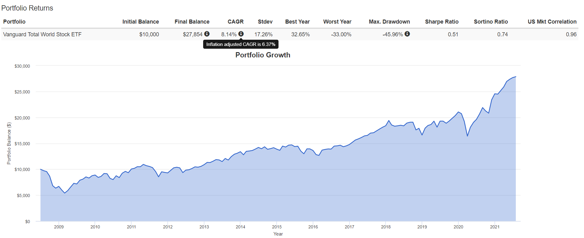The image size is (584, 238).
Task: Click the Portfolio Balance ($) axis title
Action: 9,143
